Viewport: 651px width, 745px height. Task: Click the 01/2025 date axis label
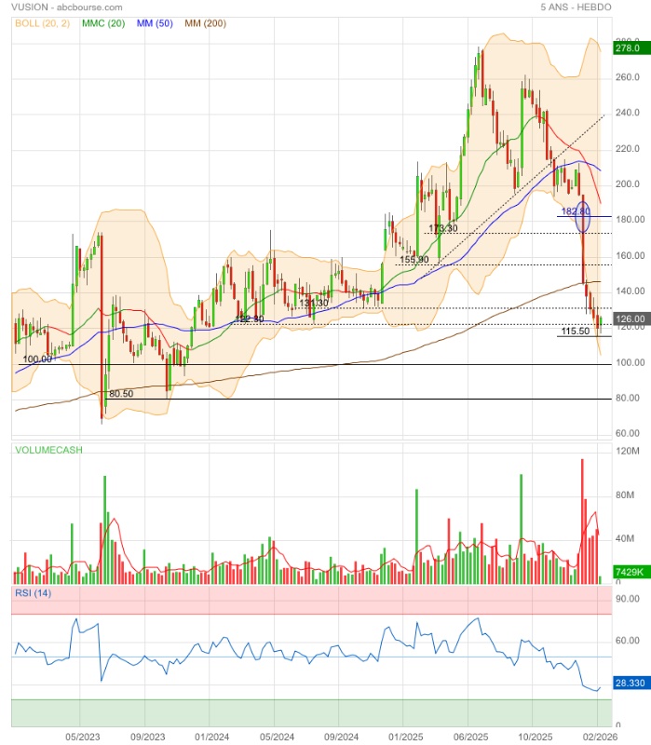pos(405,737)
